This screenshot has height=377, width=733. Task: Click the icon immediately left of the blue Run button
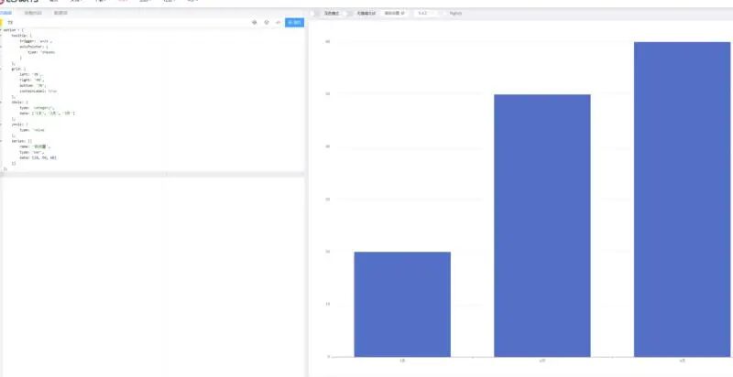279,22
